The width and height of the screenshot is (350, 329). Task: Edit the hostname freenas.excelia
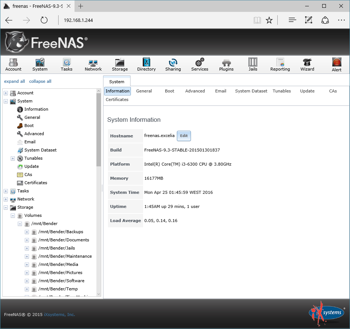click(x=184, y=136)
